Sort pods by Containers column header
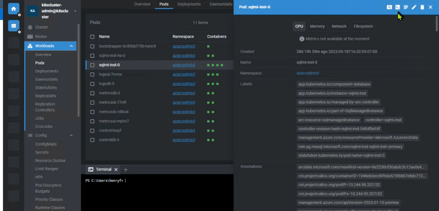Image resolution: width=439 pixels, height=211 pixels. coord(217,37)
